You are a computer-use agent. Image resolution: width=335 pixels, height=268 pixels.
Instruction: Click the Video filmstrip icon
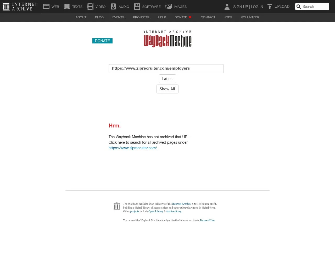(90, 7)
